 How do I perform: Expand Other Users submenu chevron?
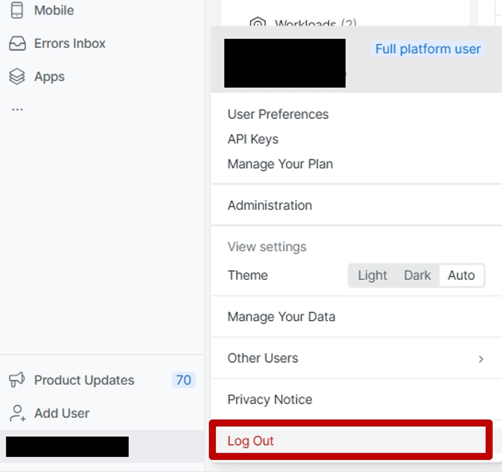click(x=481, y=359)
